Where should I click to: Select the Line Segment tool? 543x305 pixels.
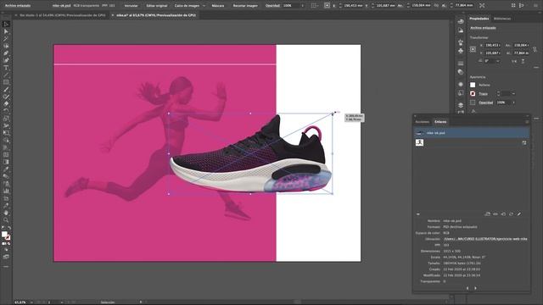(6, 75)
